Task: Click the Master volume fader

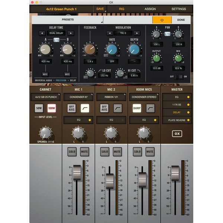Action: pos(175,173)
